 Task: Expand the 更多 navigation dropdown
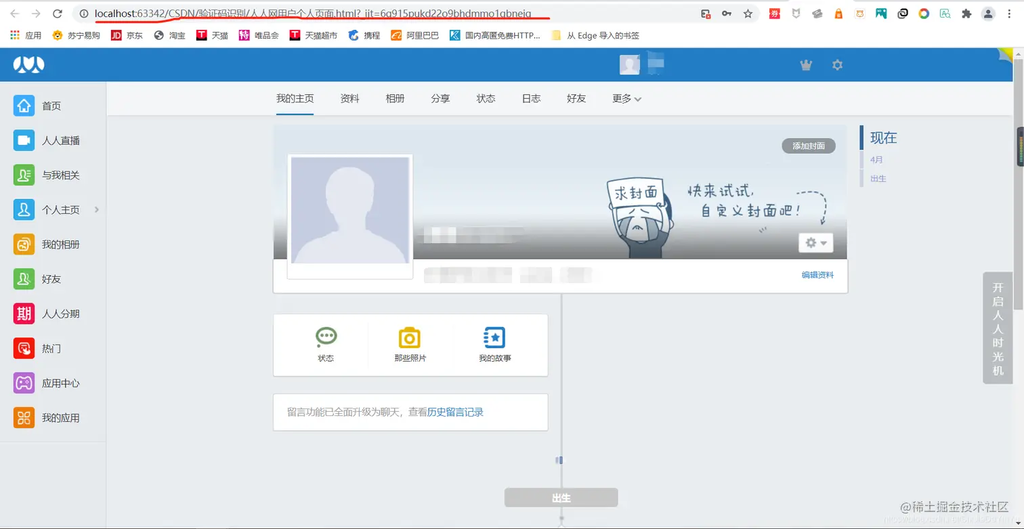625,98
